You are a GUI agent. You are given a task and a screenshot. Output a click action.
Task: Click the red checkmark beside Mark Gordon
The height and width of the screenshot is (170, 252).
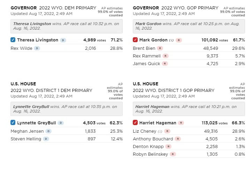pyautogui.click(x=135, y=40)
